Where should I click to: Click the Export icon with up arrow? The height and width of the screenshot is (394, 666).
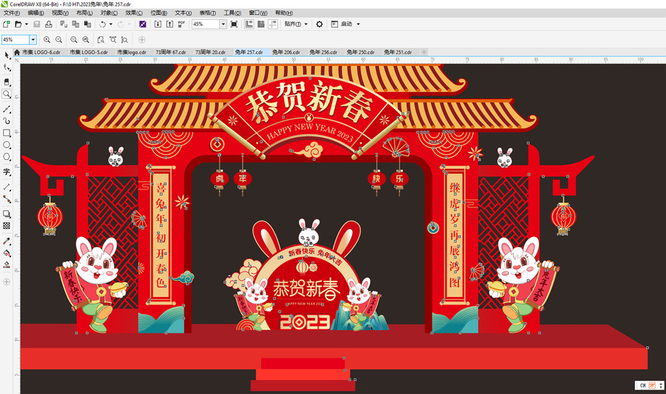point(169,24)
